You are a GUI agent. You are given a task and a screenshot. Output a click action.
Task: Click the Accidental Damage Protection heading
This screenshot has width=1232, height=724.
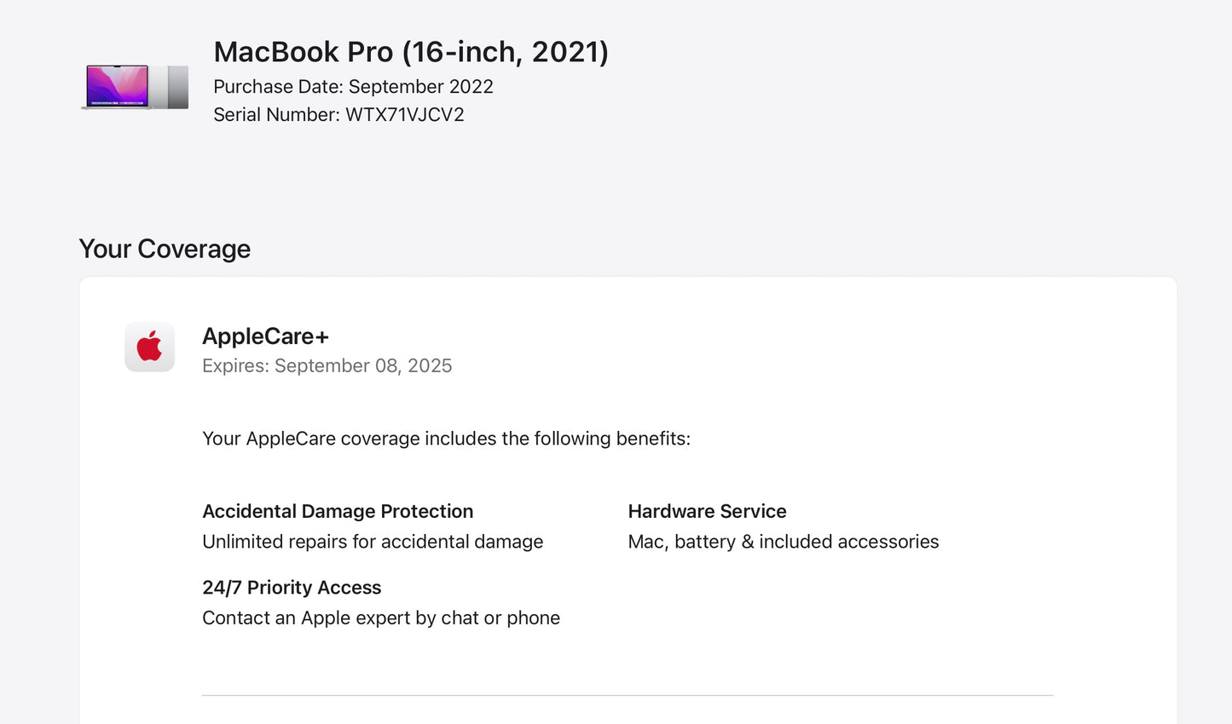(x=338, y=511)
